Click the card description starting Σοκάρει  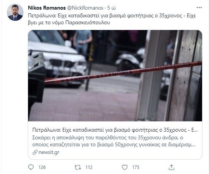(114, 141)
